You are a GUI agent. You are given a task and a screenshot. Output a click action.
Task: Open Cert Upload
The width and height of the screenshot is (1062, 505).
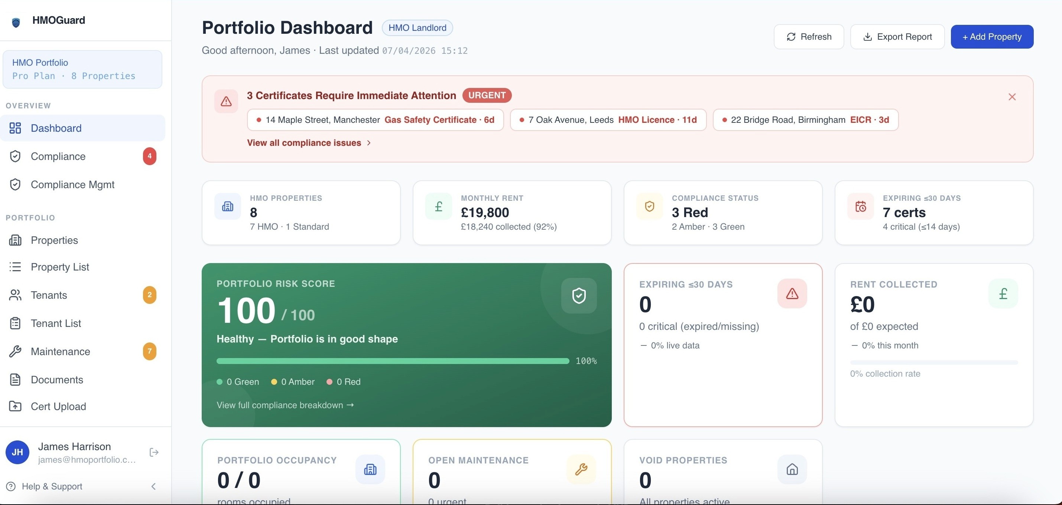click(82, 406)
